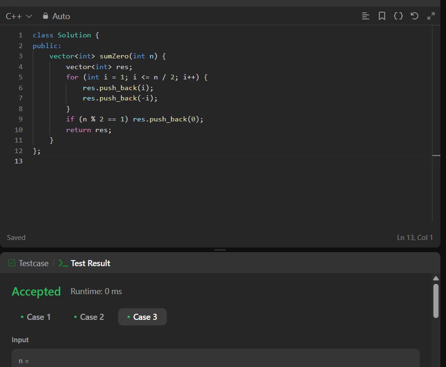
Task: Click the 'Input' label
Action: pyautogui.click(x=20, y=340)
